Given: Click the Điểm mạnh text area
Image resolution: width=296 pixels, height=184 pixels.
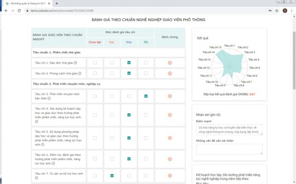Looking at the screenshot, I should pos(229,129).
